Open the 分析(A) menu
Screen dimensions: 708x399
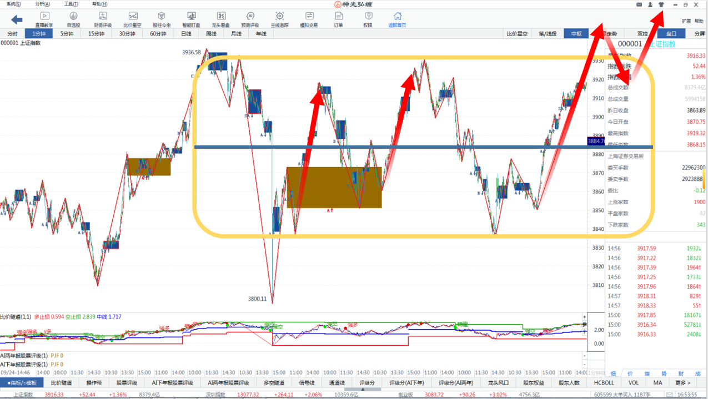click(42, 4)
